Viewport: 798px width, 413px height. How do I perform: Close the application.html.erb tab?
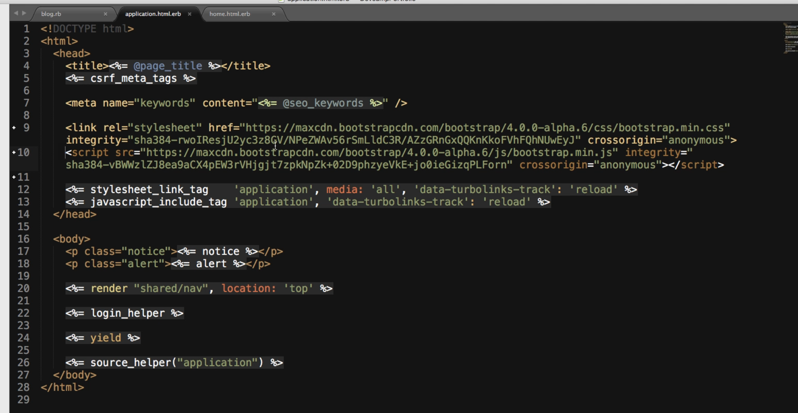coord(190,14)
